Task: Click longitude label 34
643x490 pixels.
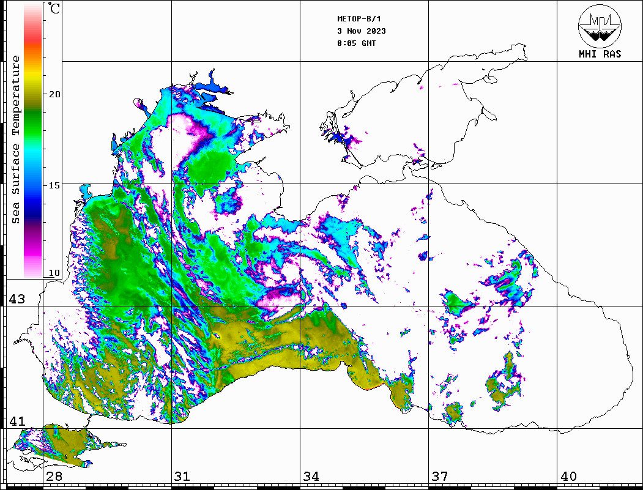Action: (311, 476)
